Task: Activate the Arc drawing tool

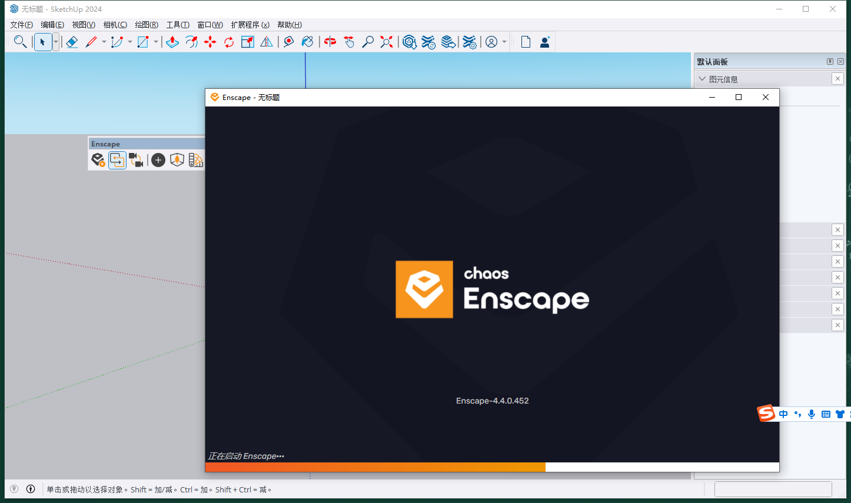Action: point(117,42)
